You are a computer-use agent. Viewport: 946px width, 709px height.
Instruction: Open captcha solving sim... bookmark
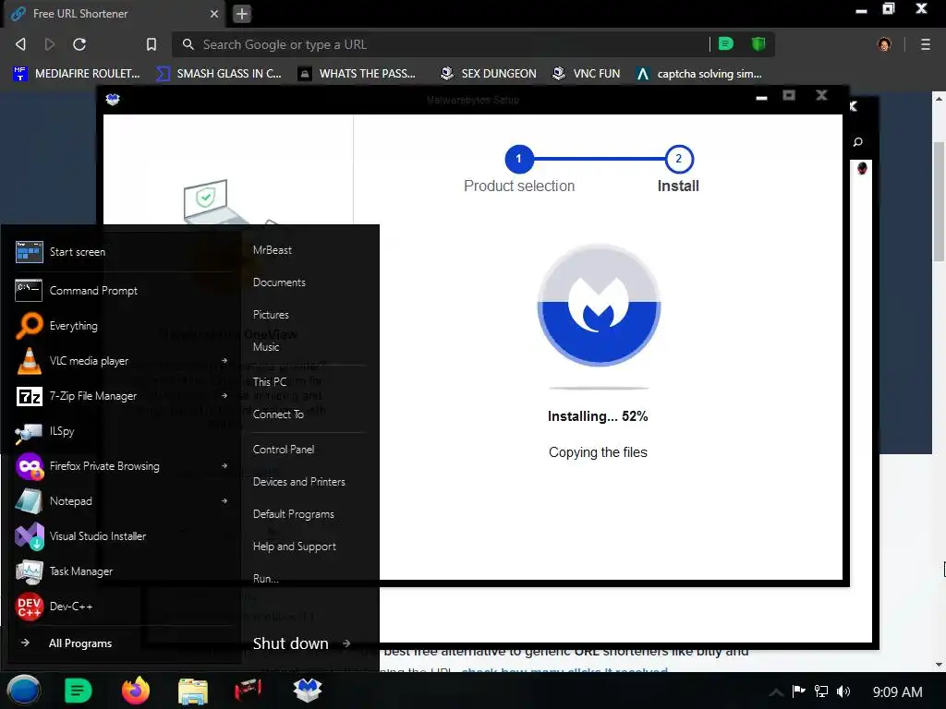pyautogui.click(x=700, y=74)
